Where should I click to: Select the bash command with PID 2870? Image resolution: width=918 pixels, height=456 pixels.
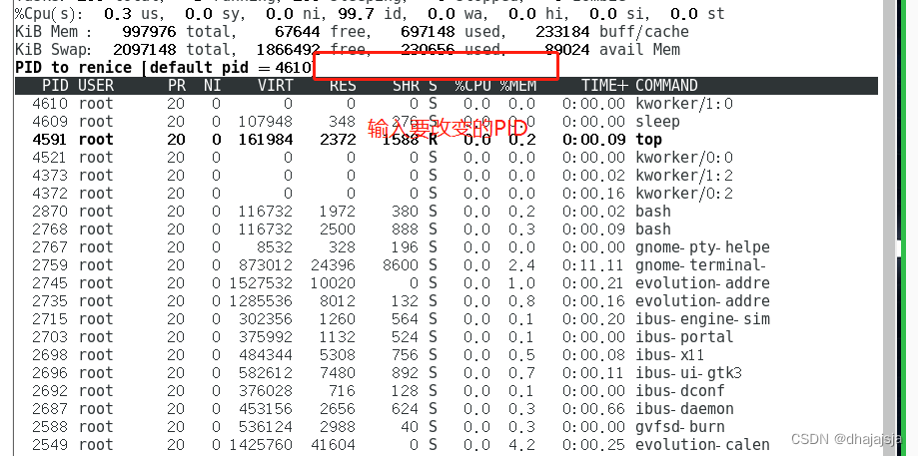point(652,212)
